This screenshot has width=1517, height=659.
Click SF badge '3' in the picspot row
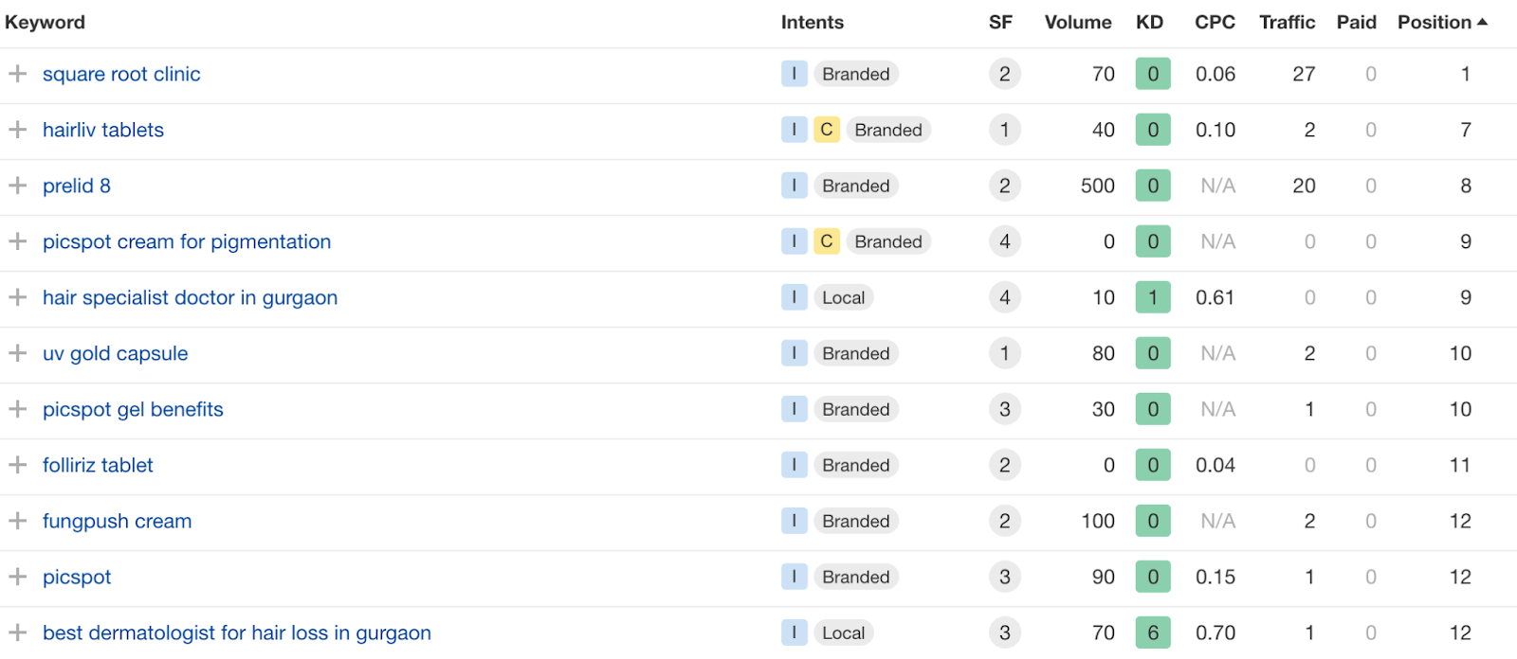[x=1004, y=577]
